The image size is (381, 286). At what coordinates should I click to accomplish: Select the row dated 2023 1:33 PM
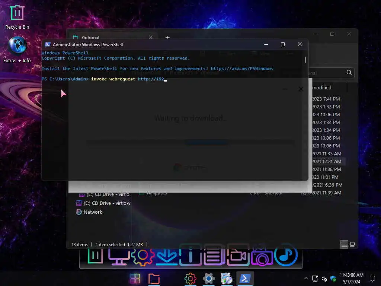(326, 107)
